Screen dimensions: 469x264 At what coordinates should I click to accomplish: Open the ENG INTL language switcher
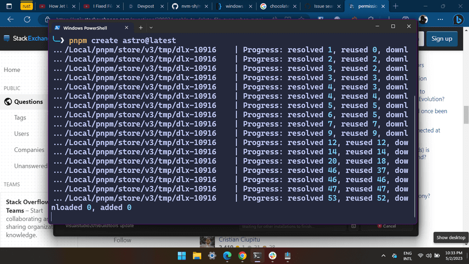point(407,256)
